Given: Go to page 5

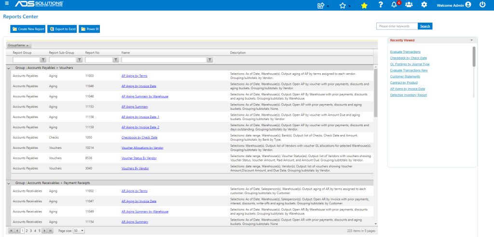Looking at the screenshot, I should pos(40,231).
